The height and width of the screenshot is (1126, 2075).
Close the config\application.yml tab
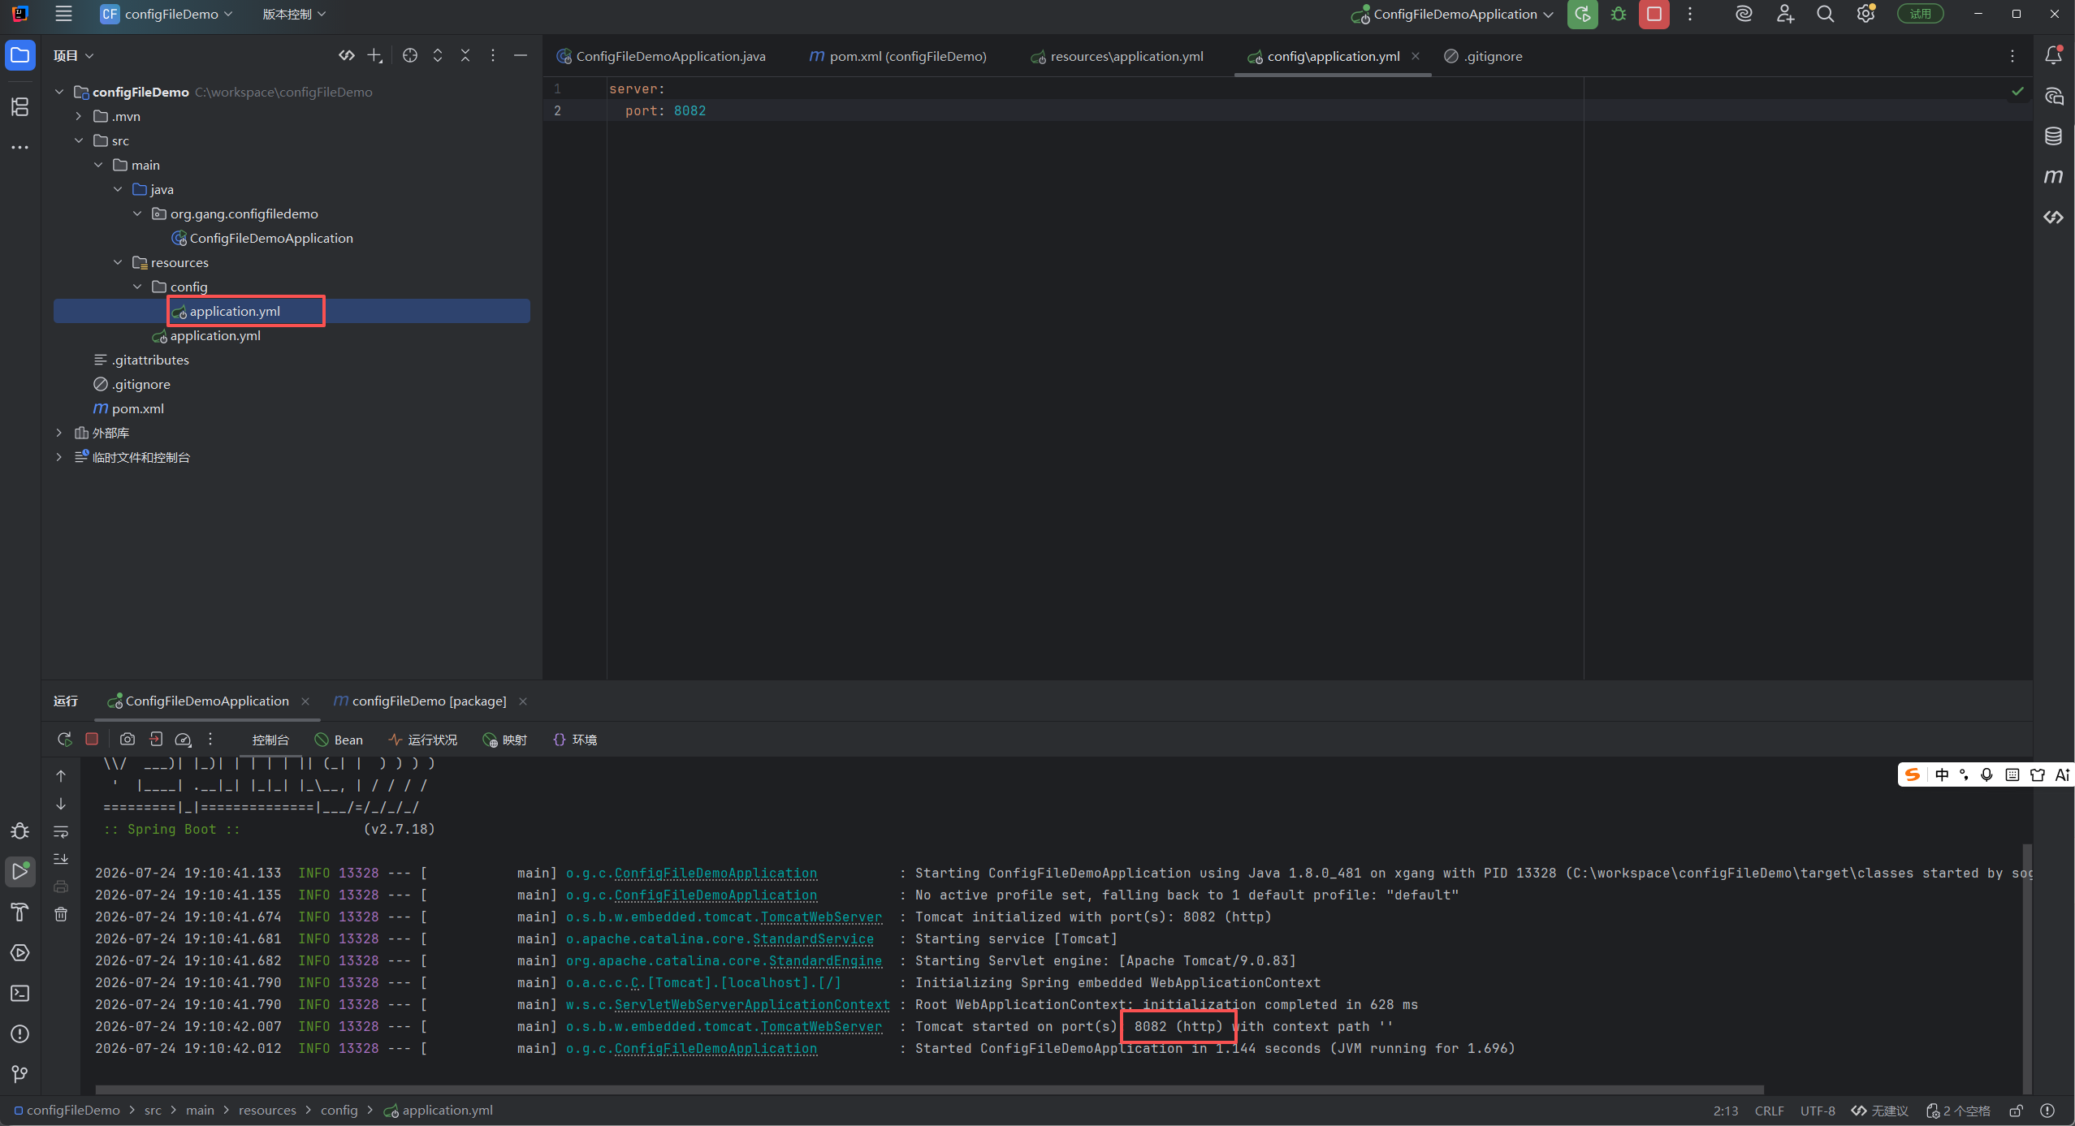tap(1416, 56)
